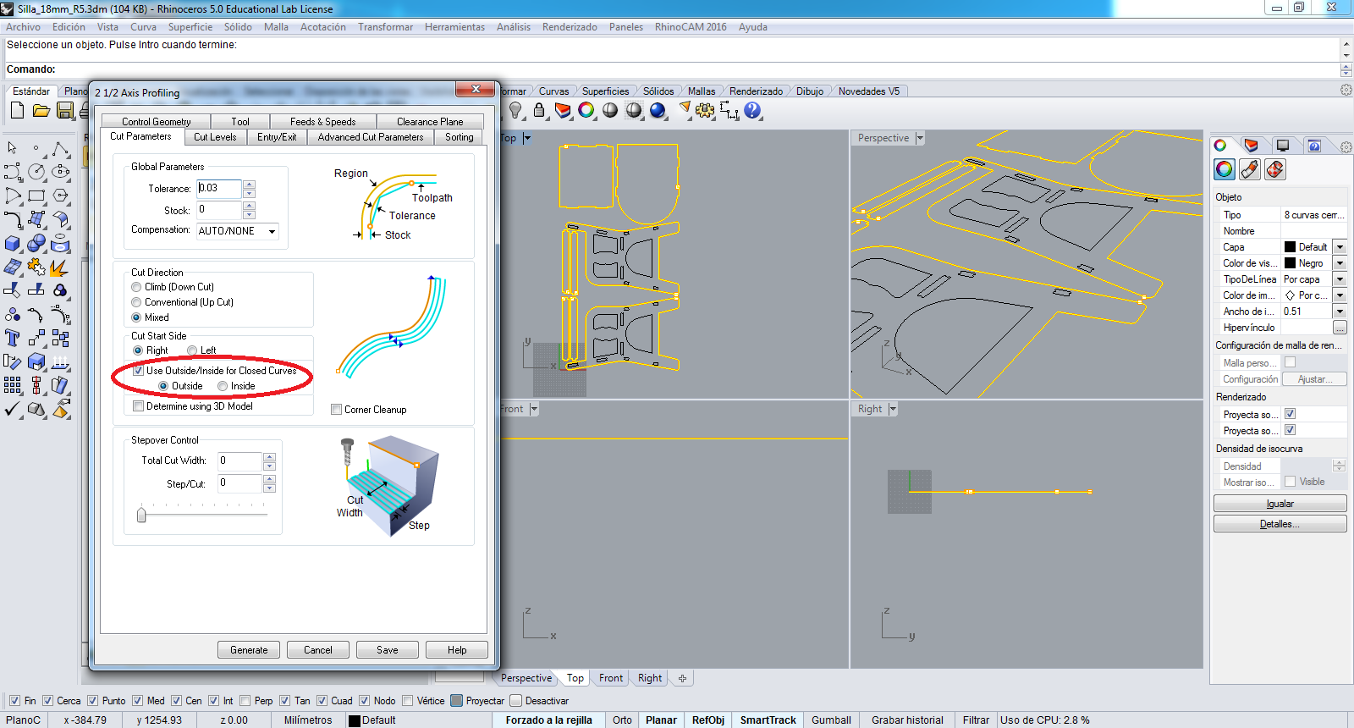
Task: Open the checkered Texture mapping properties icon
Action: (1275, 169)
